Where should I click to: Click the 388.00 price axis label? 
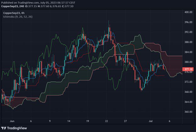[x=188, y=42]
